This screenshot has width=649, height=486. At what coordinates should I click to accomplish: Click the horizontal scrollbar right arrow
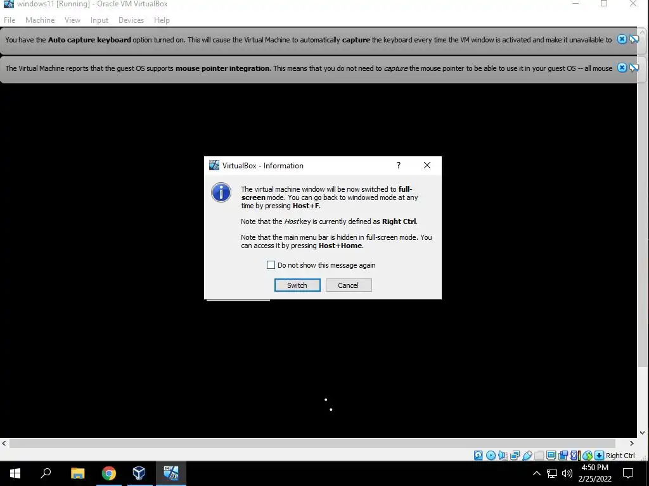632,443
